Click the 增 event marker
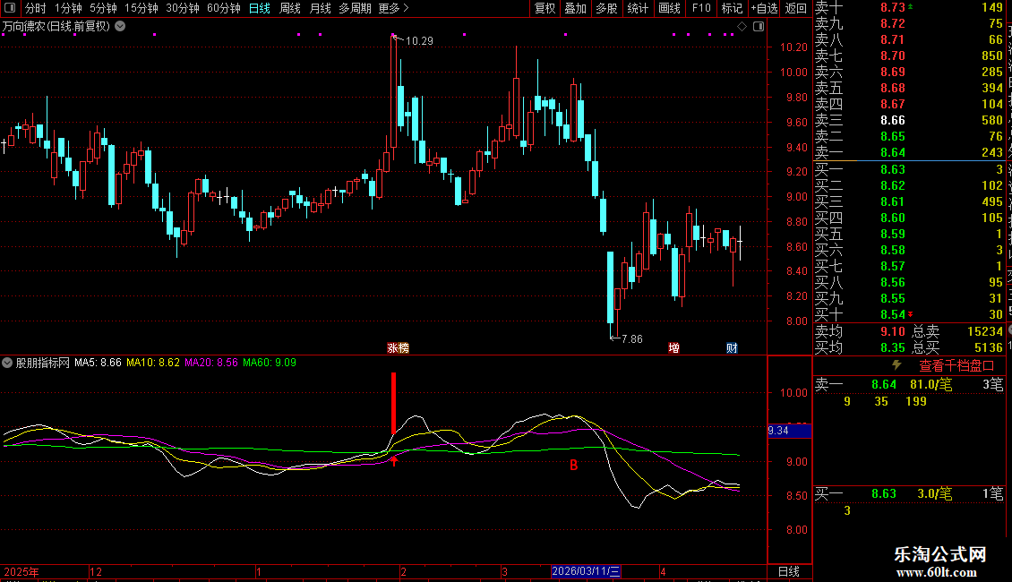 pyautogui.click(x=673, y=347)
